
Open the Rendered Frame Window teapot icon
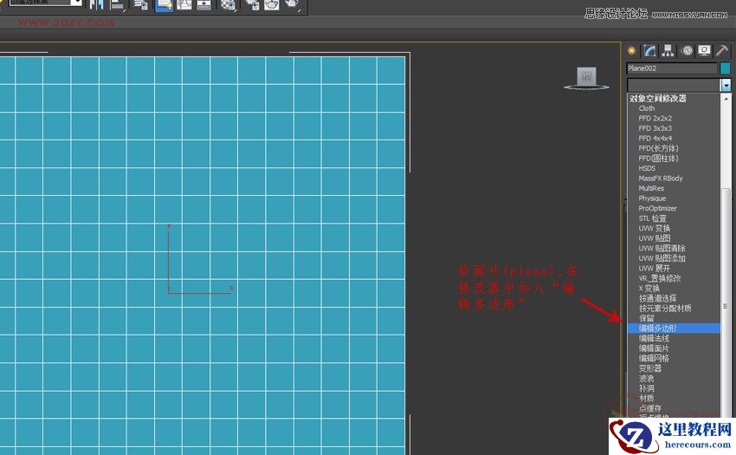pyautogui.click(x=272, y=4)
